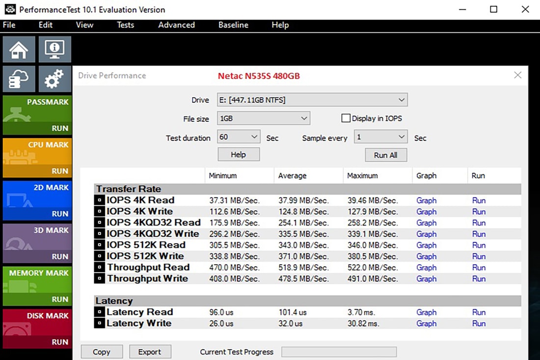Click the Current Test Progress bar

coord(339,352)
